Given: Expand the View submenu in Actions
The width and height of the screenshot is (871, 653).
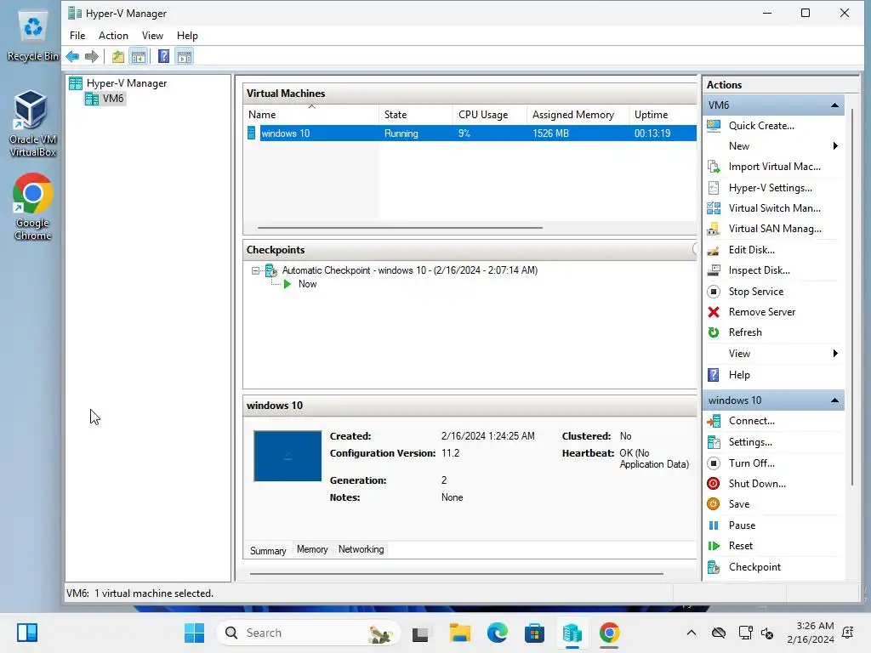Looking at the screenshot, I should point(835,354).
